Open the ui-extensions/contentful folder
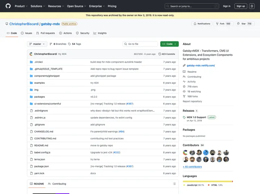260x194 pixels. click(x=48, y=104)
